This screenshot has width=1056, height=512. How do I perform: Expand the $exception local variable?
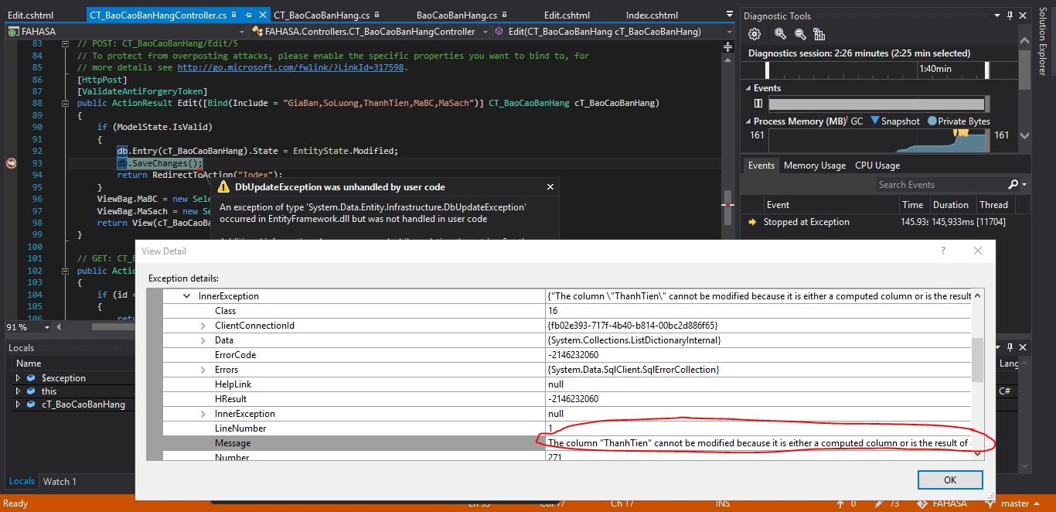(18, 378)
